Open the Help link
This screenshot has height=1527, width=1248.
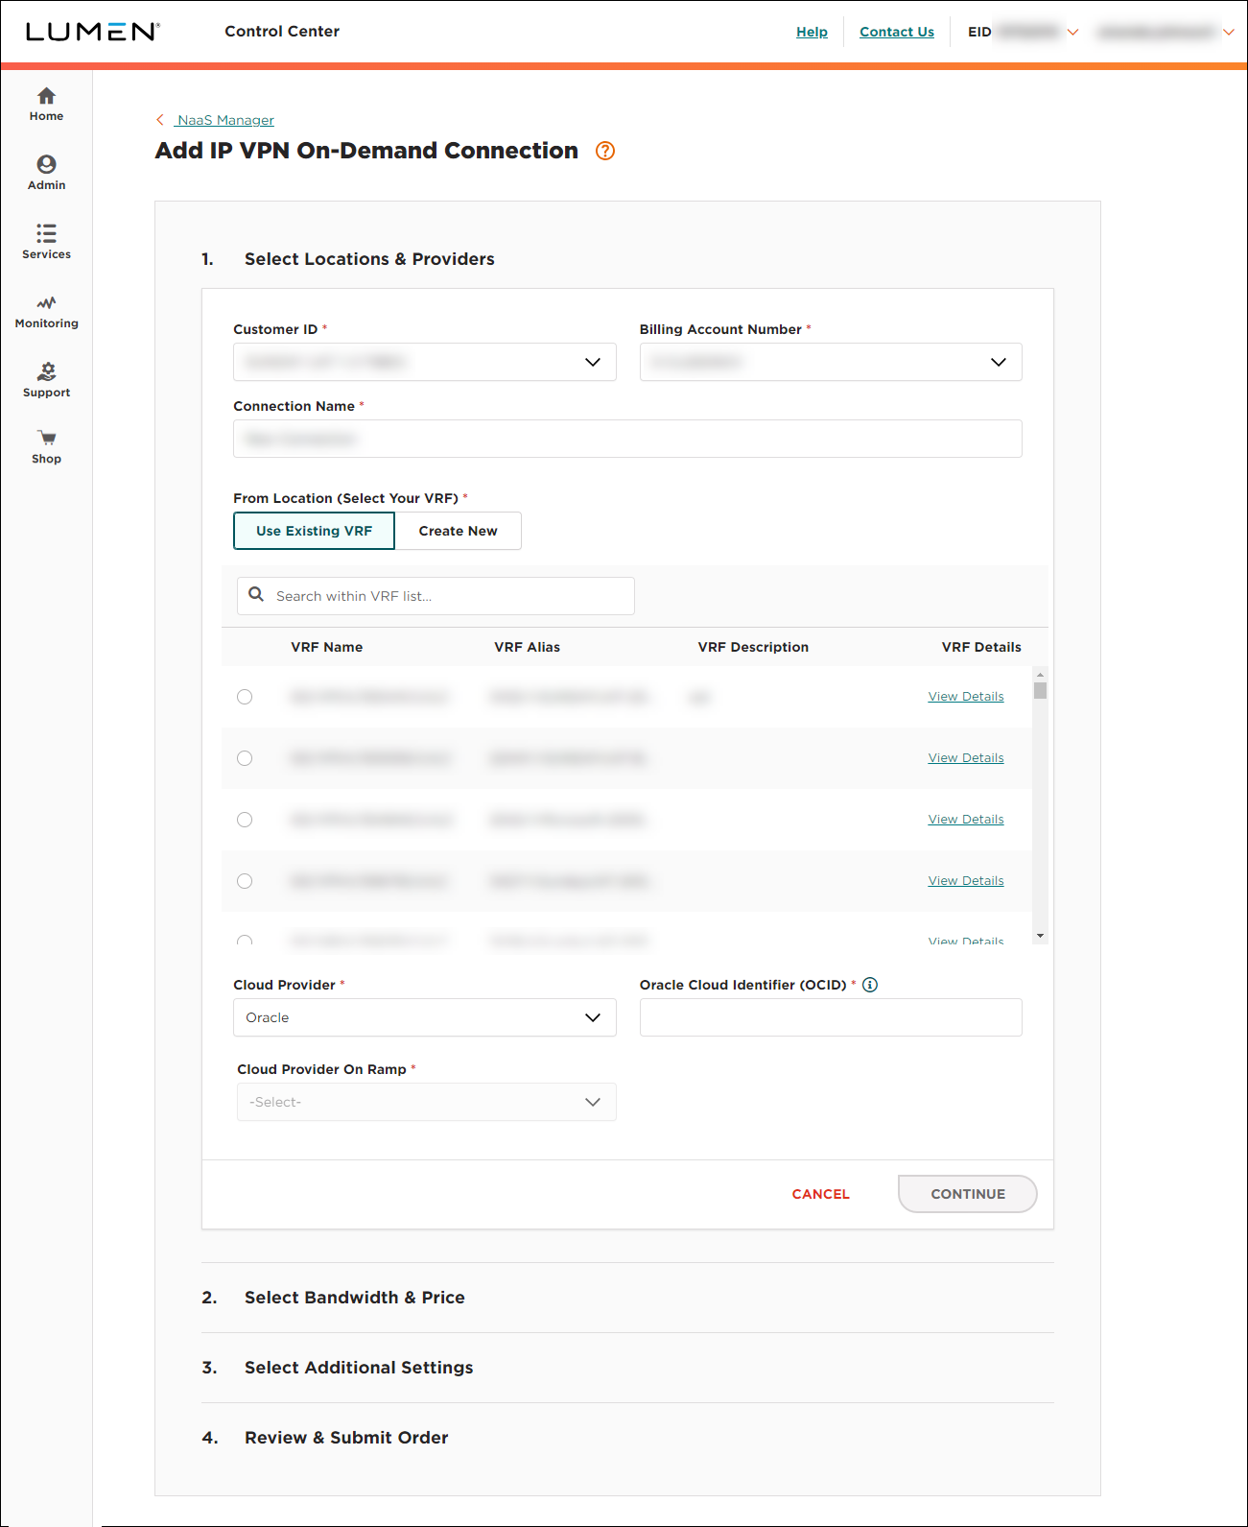point(812,32)
